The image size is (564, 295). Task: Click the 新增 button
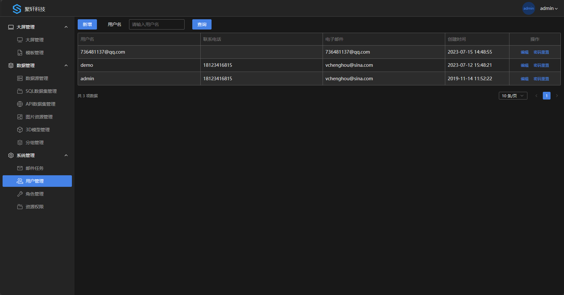tap(87, 24)
